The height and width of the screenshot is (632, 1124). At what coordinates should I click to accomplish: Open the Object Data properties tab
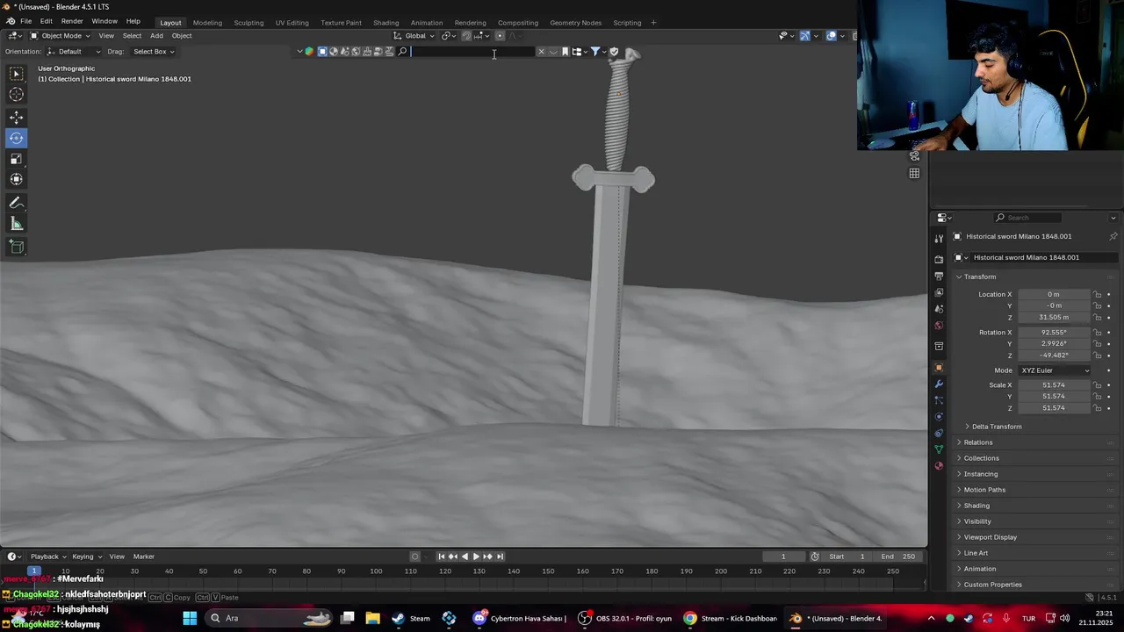(x=939, y=449)
